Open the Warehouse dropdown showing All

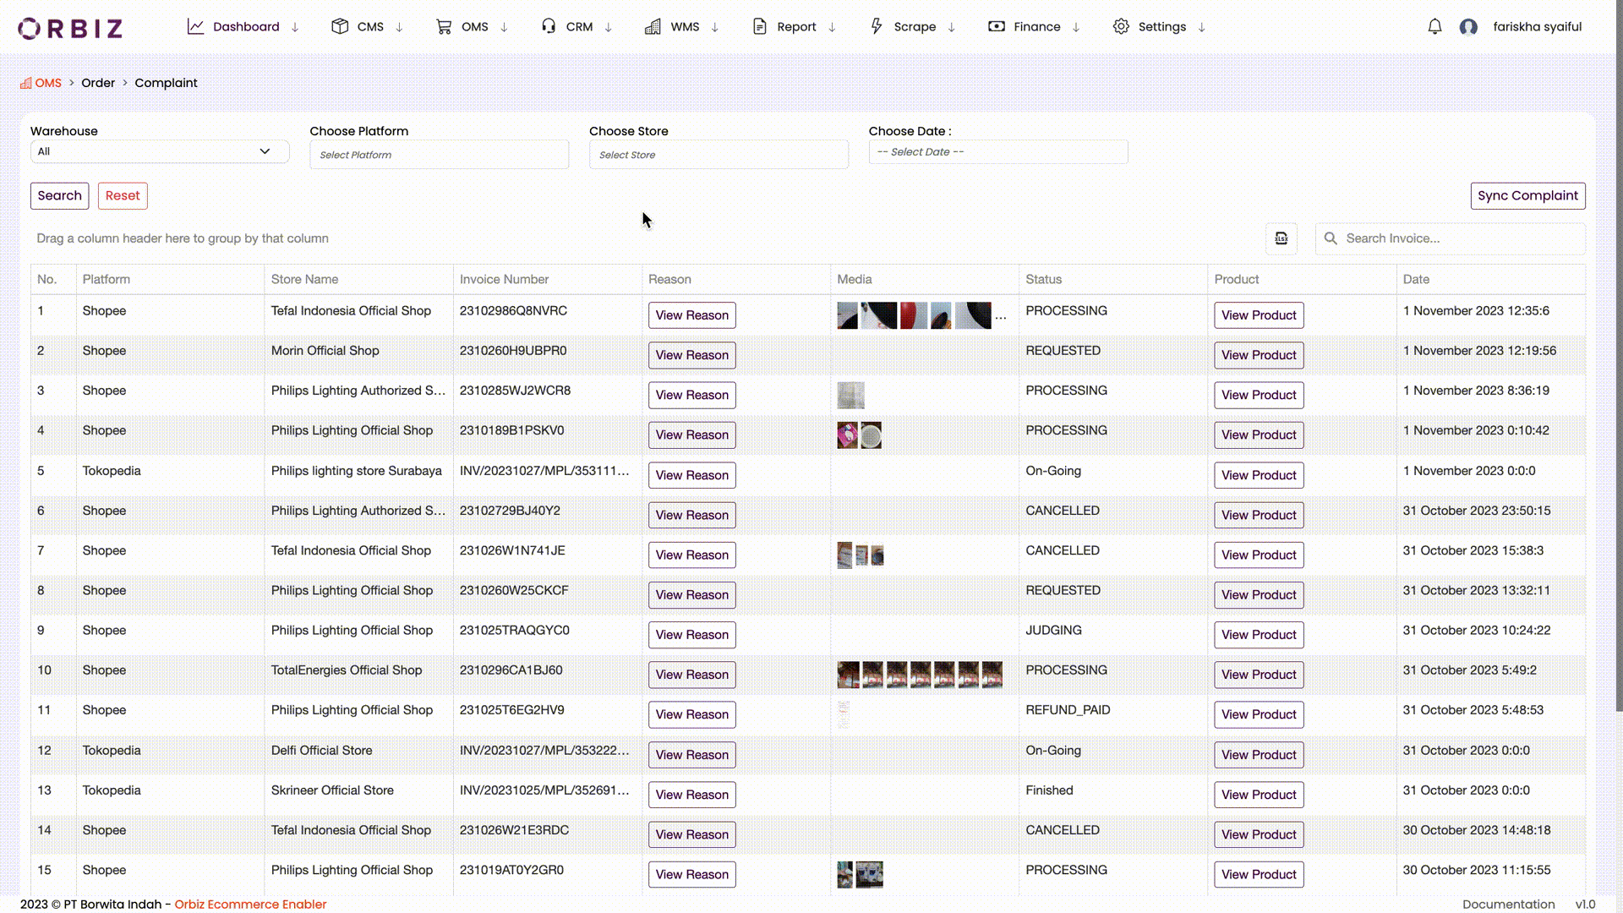point(159,151)
